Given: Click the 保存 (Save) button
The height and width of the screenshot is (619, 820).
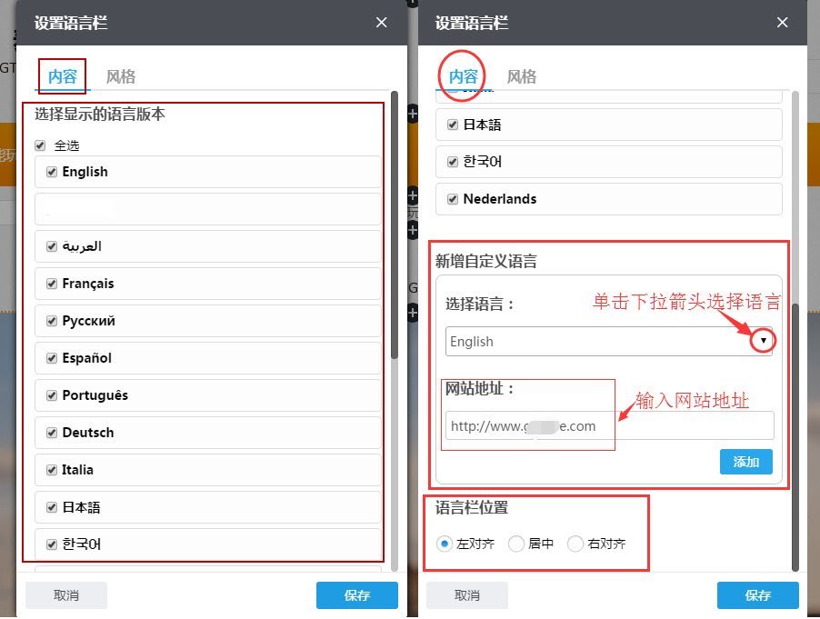Looking at the screenshot, I should (x=757, y=595).
